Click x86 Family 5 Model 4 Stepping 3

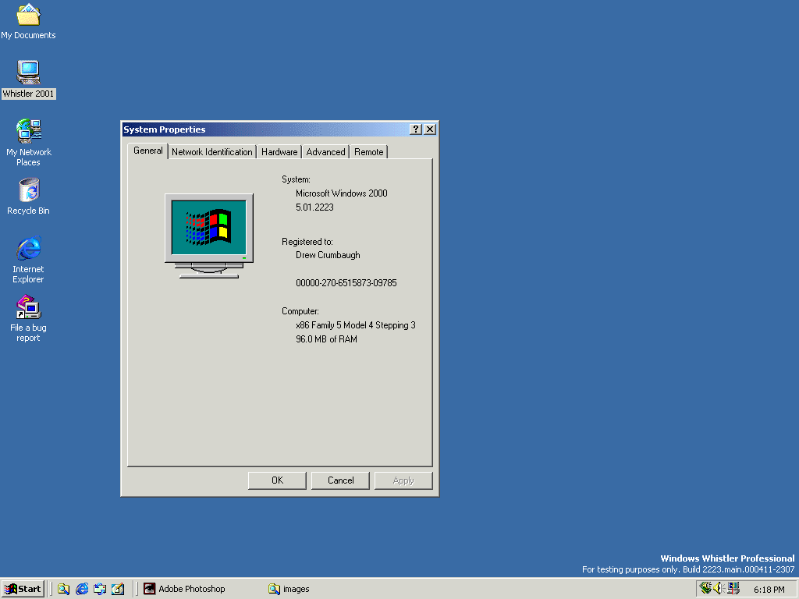(356, 325)
